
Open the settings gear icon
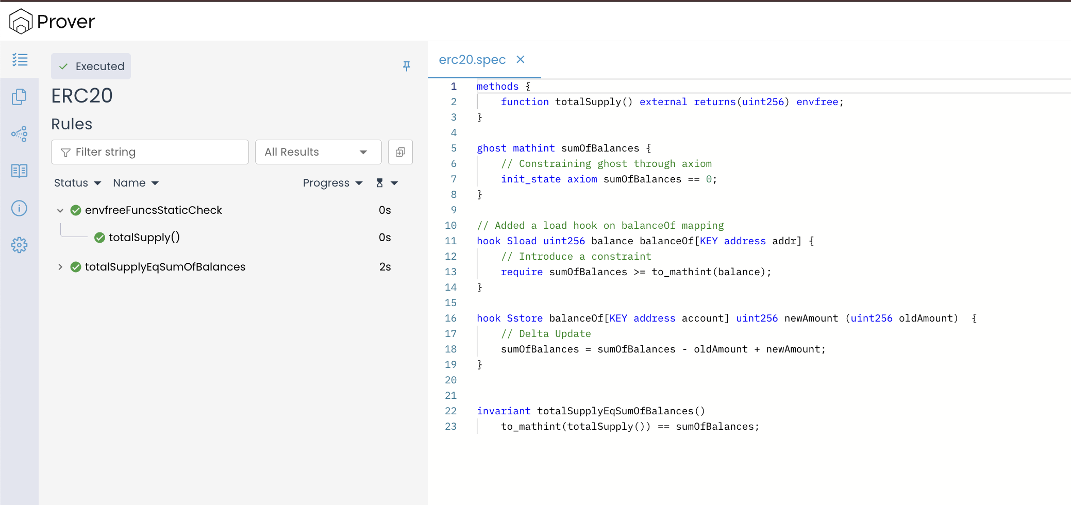pyautogui.click(x=20, y=245)
